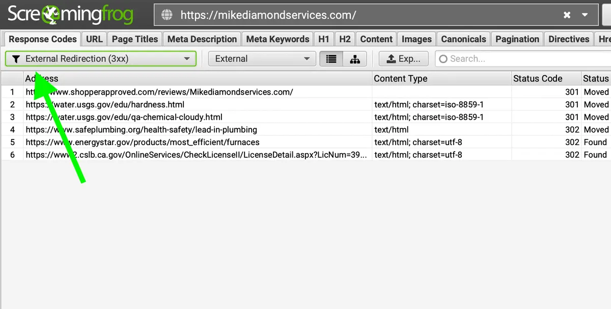The image size is (611, 309).
Task: Switch to list view mode
Action: [x=331, y=59]
